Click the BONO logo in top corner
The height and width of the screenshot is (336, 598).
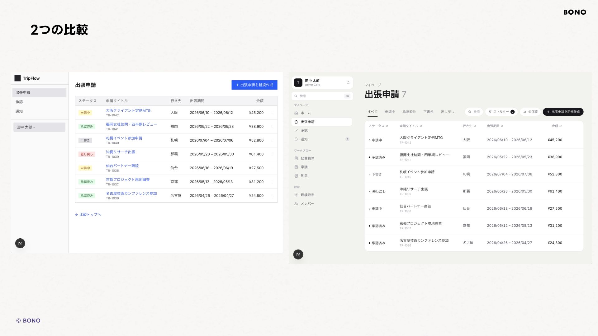(x=575, y=12)
